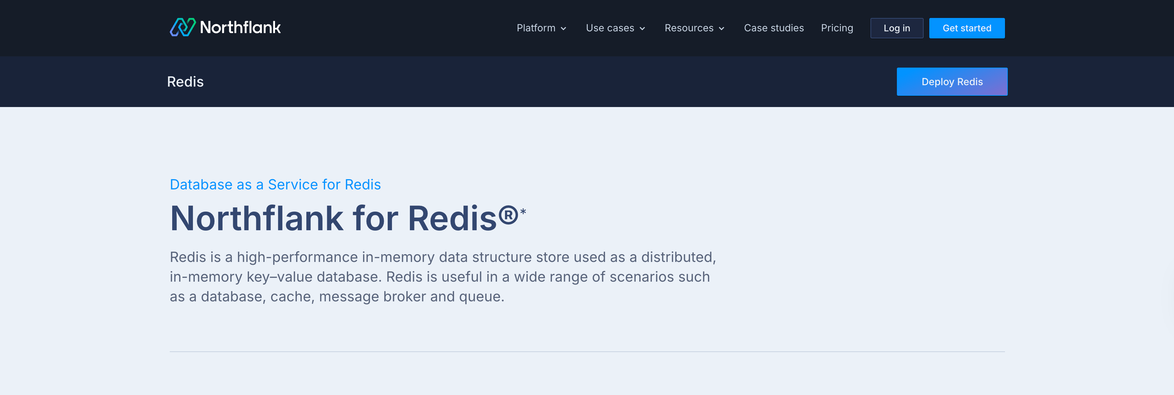
Task: Expand the Platform dropdown
Action: pyautogui.click(x=536, y=28)
